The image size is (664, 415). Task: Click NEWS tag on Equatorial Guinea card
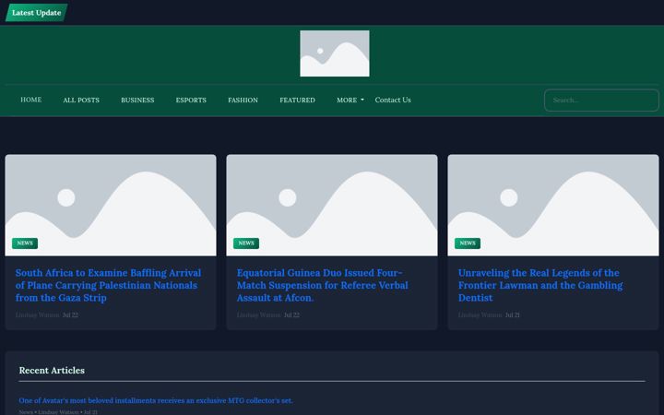click(246, 243)
